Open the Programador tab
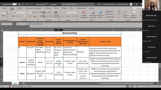The height and width of the screenshot is (90, 161). coord(81,8)
